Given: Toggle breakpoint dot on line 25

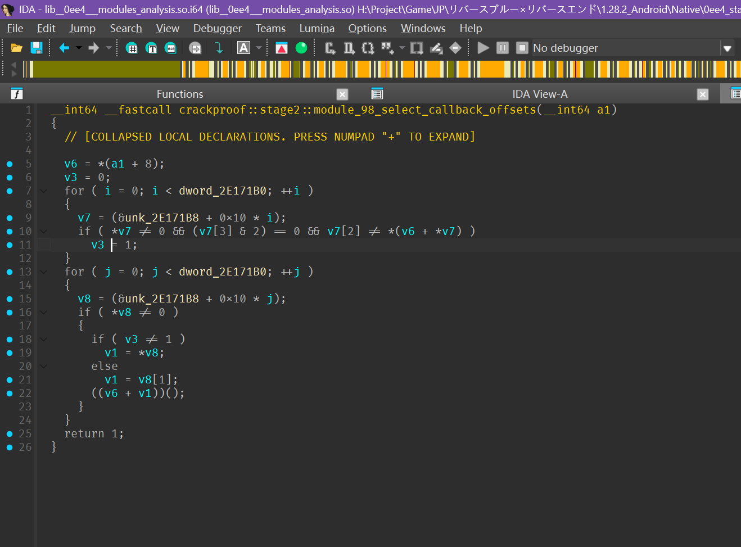Looking at the screenshot, I should point(10,434).
